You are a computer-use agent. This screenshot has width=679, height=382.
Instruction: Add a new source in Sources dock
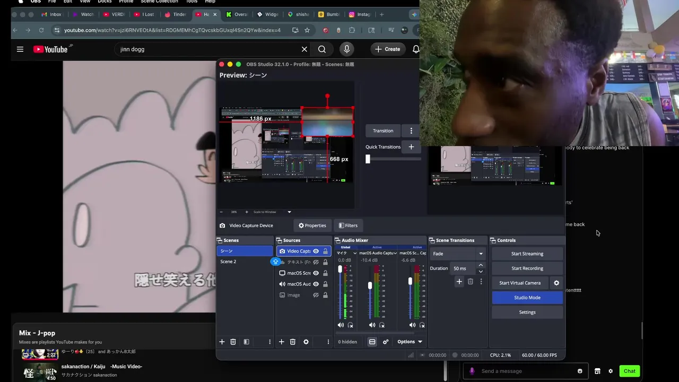pos(282,342)
